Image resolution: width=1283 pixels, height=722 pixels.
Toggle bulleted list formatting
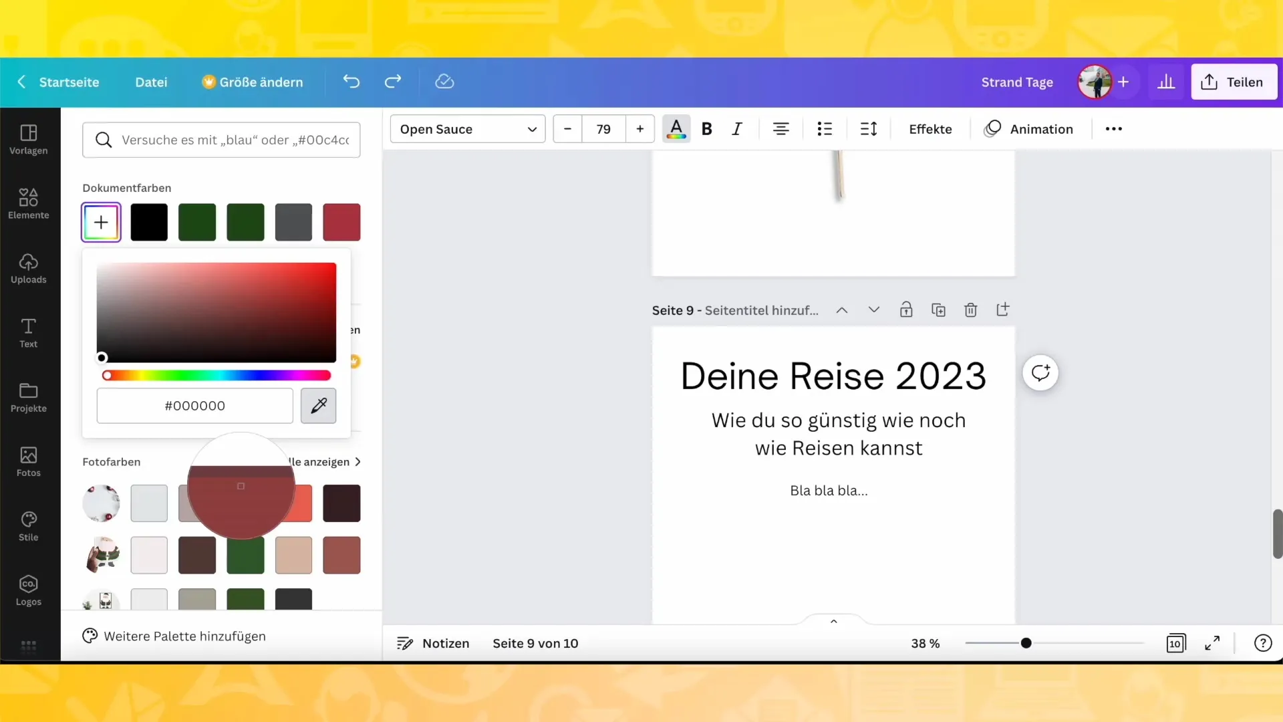pos(825,129)
